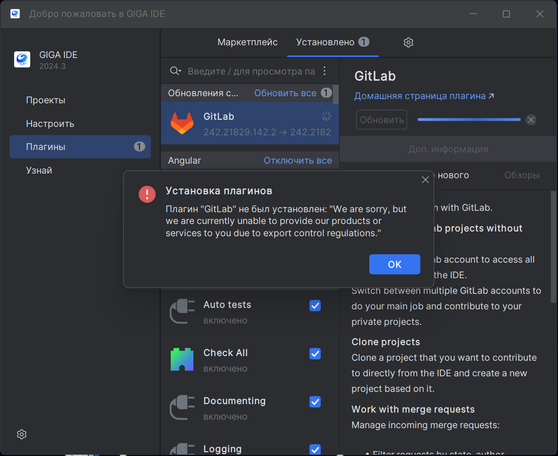Toggle the Logging plugin checkbox
Image resolution: width=558 pixels, height=456 pixels.
[315, 449]
